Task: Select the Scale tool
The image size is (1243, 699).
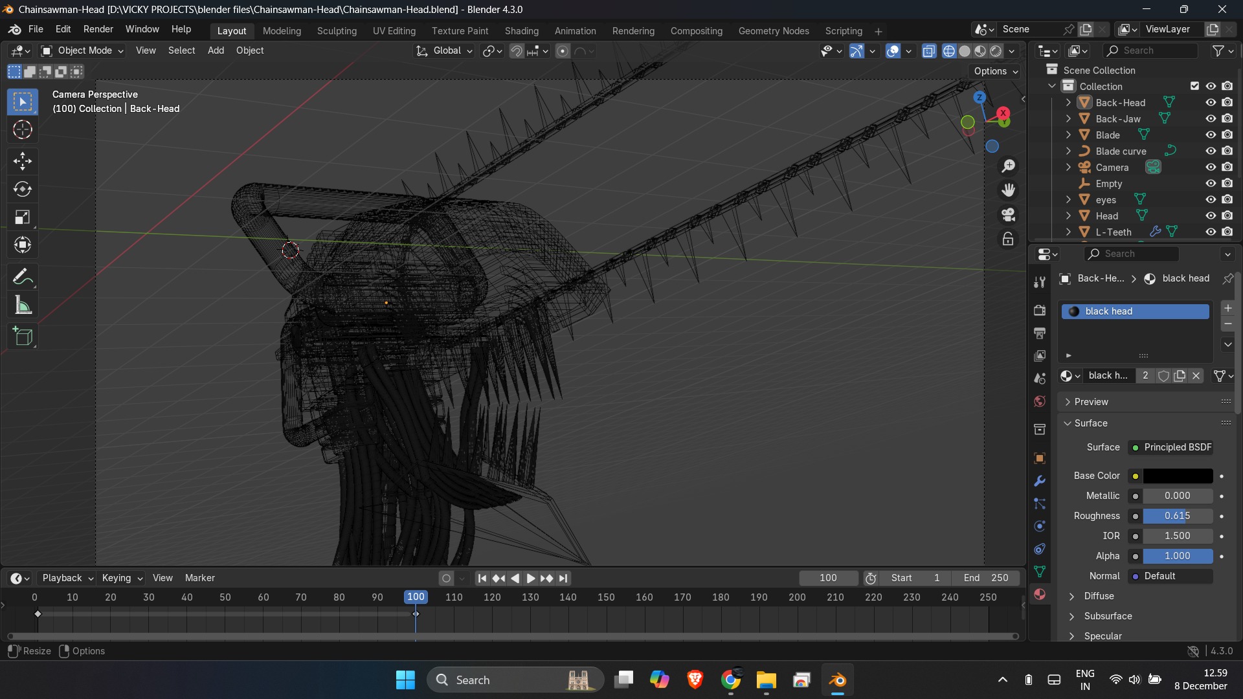Action: coord(23,217)
